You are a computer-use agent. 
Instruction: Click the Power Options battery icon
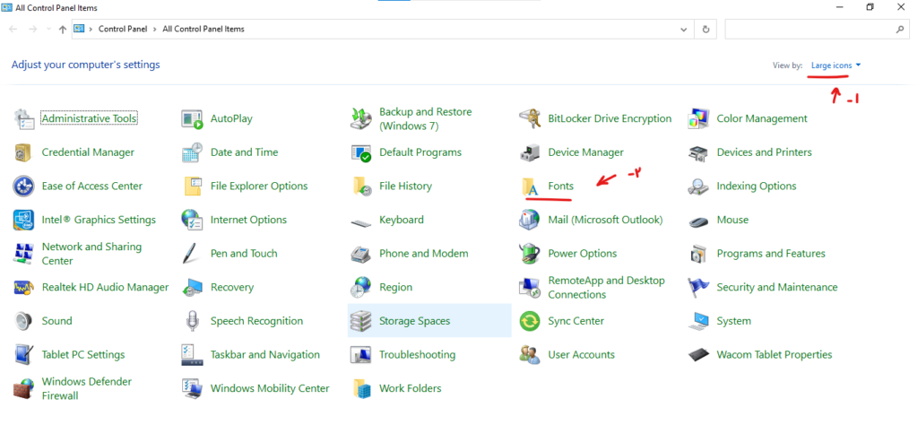click(x=530, y=254)
